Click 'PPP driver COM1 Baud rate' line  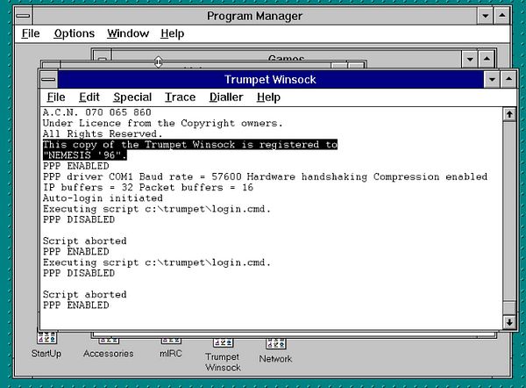click(265, 176)
